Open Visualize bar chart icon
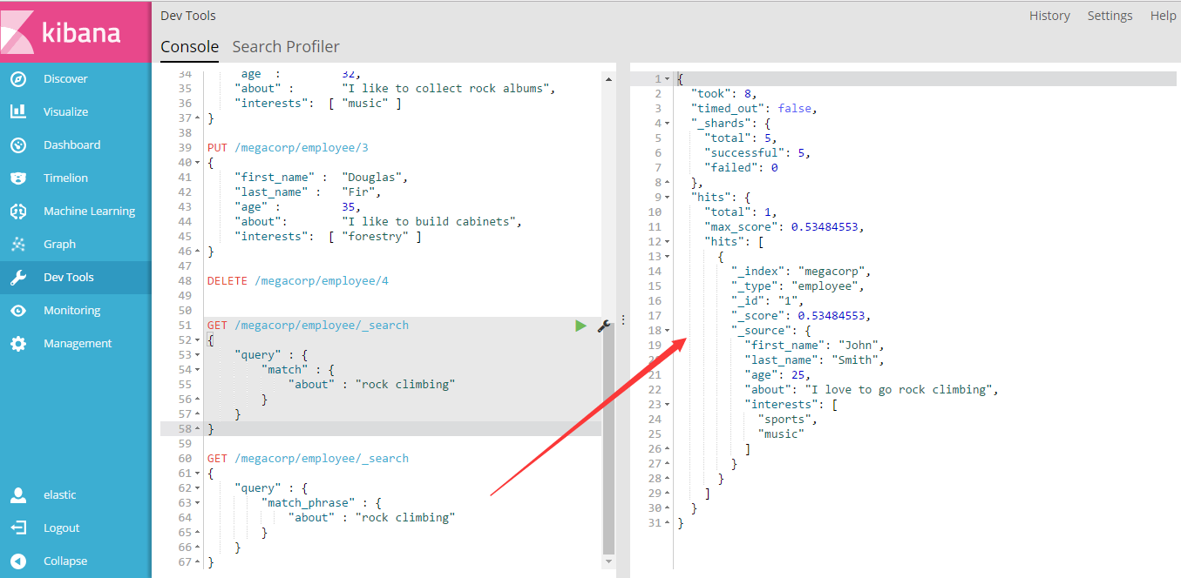The width and height of the screenshot is (1181, 578). 18,112
